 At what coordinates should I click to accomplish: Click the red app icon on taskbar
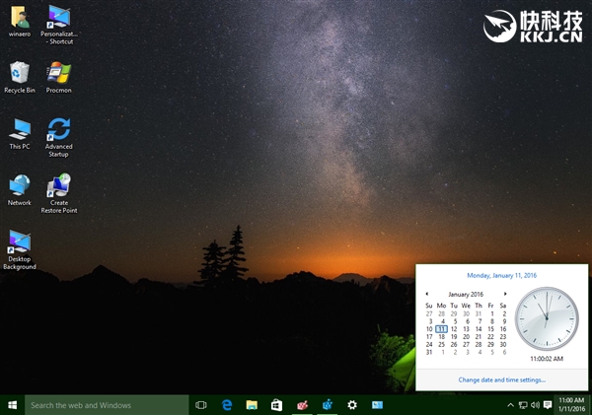coord(302,405)
